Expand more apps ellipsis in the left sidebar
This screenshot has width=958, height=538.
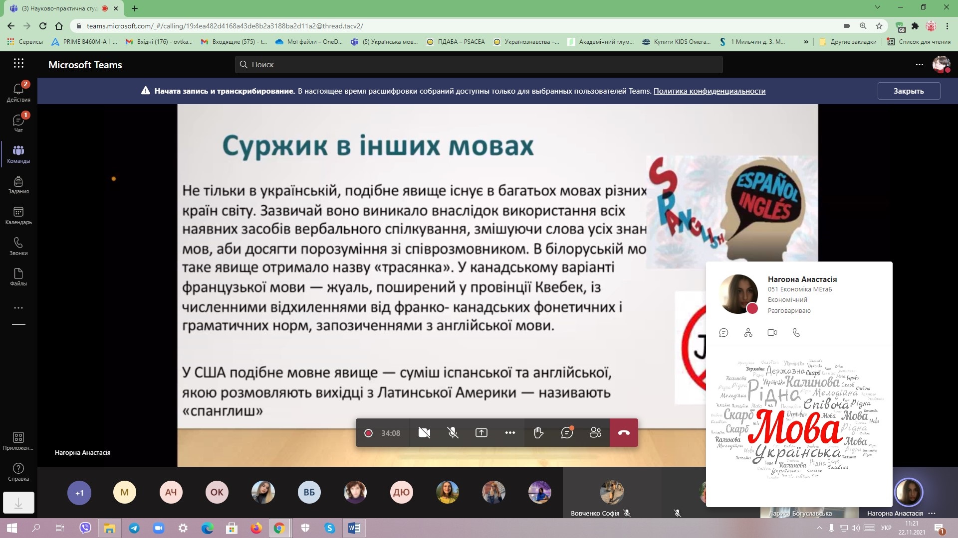coord(18,308)
